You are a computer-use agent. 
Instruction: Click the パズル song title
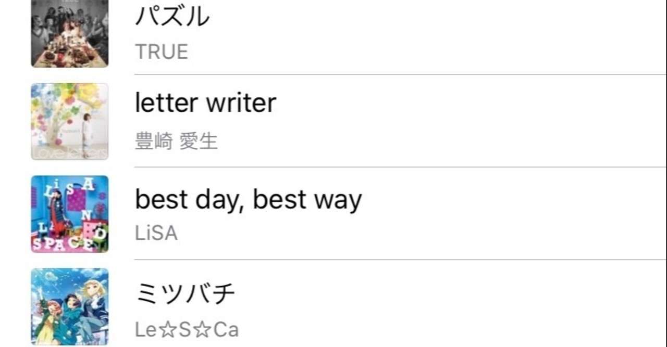tap(172, 17)
